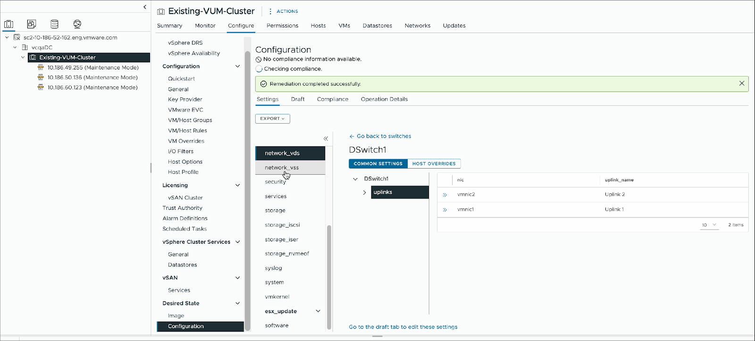Click the Go back arrow icon
The image size is (755, 341).
tap(352, 136)
